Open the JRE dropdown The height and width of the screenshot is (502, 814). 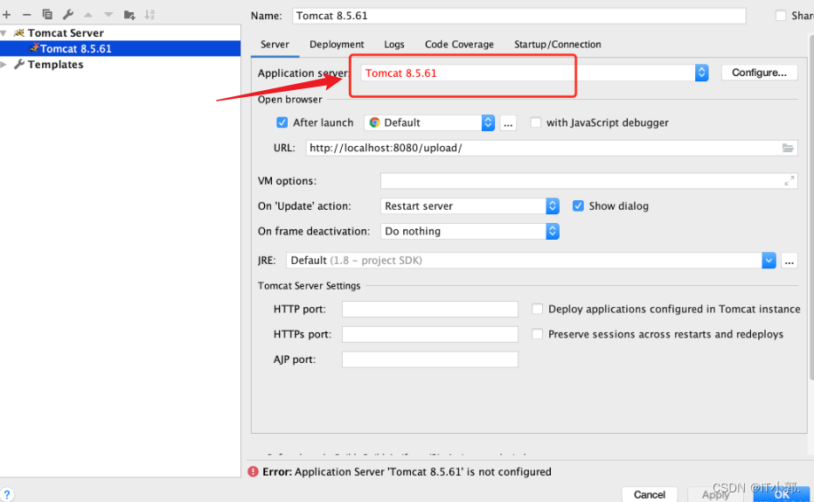click(769, 261)
